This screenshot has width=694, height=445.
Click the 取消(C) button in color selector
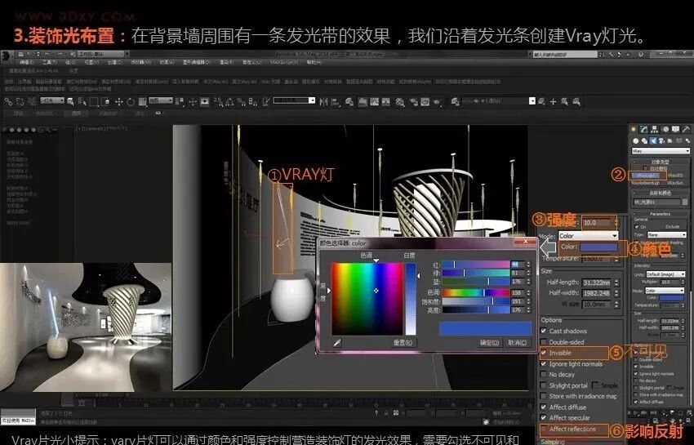517,343
